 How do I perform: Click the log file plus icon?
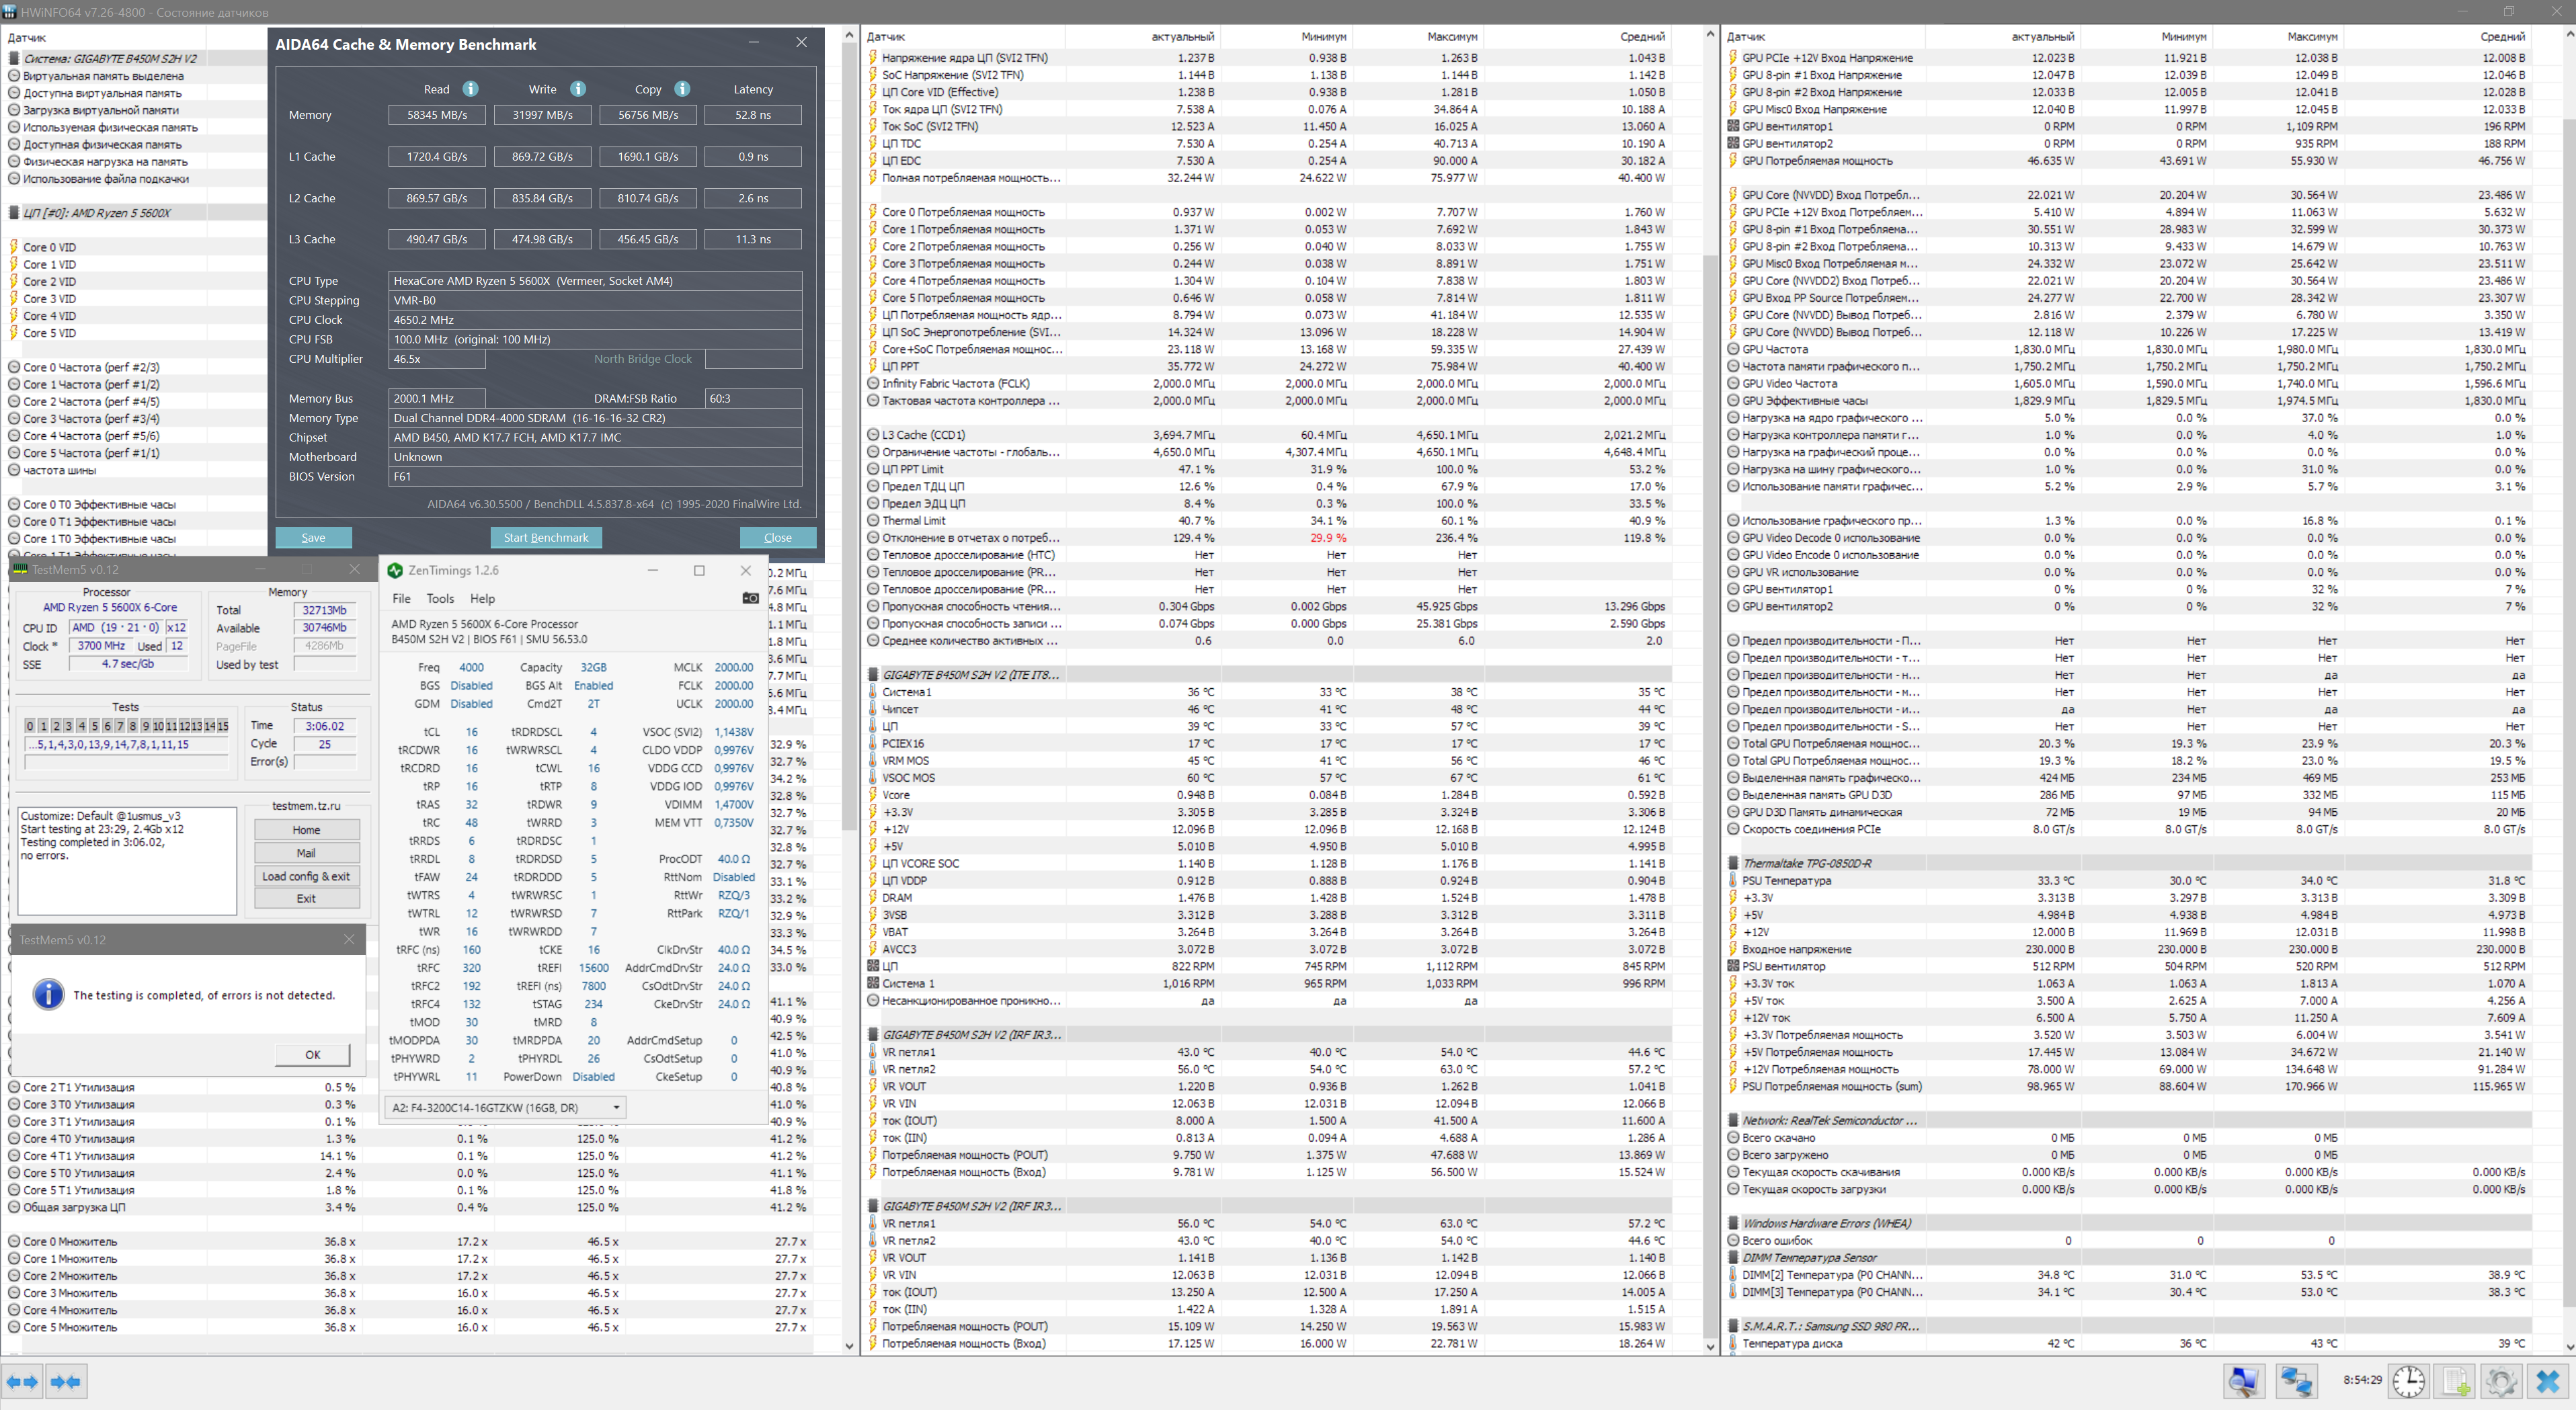[x=2455, y=1381]
